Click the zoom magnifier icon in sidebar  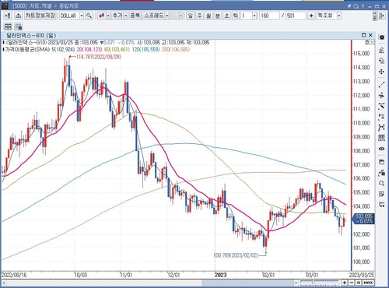[x=381, y=184]
